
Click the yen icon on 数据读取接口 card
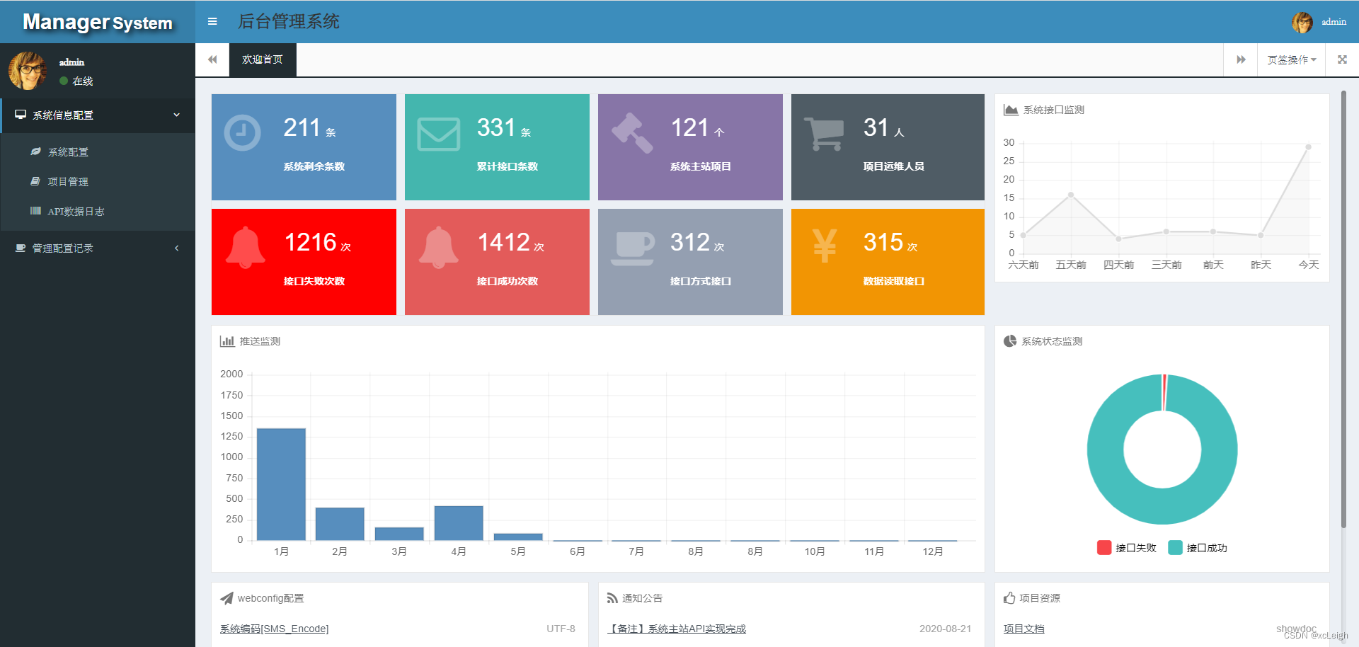pos(825,246)
